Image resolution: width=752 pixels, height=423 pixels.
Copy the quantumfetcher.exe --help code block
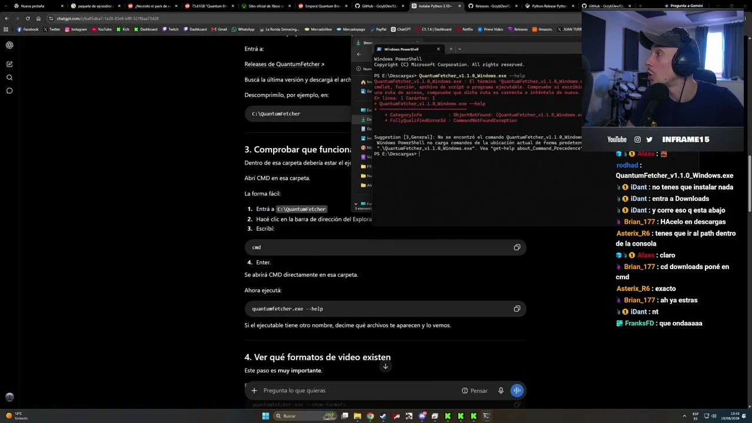pos(517,308)
